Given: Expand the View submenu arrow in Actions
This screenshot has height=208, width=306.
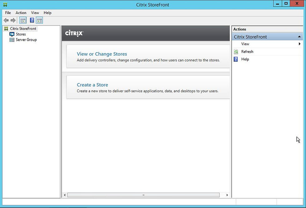Looking at the screenshot, I should pos(299,44).
